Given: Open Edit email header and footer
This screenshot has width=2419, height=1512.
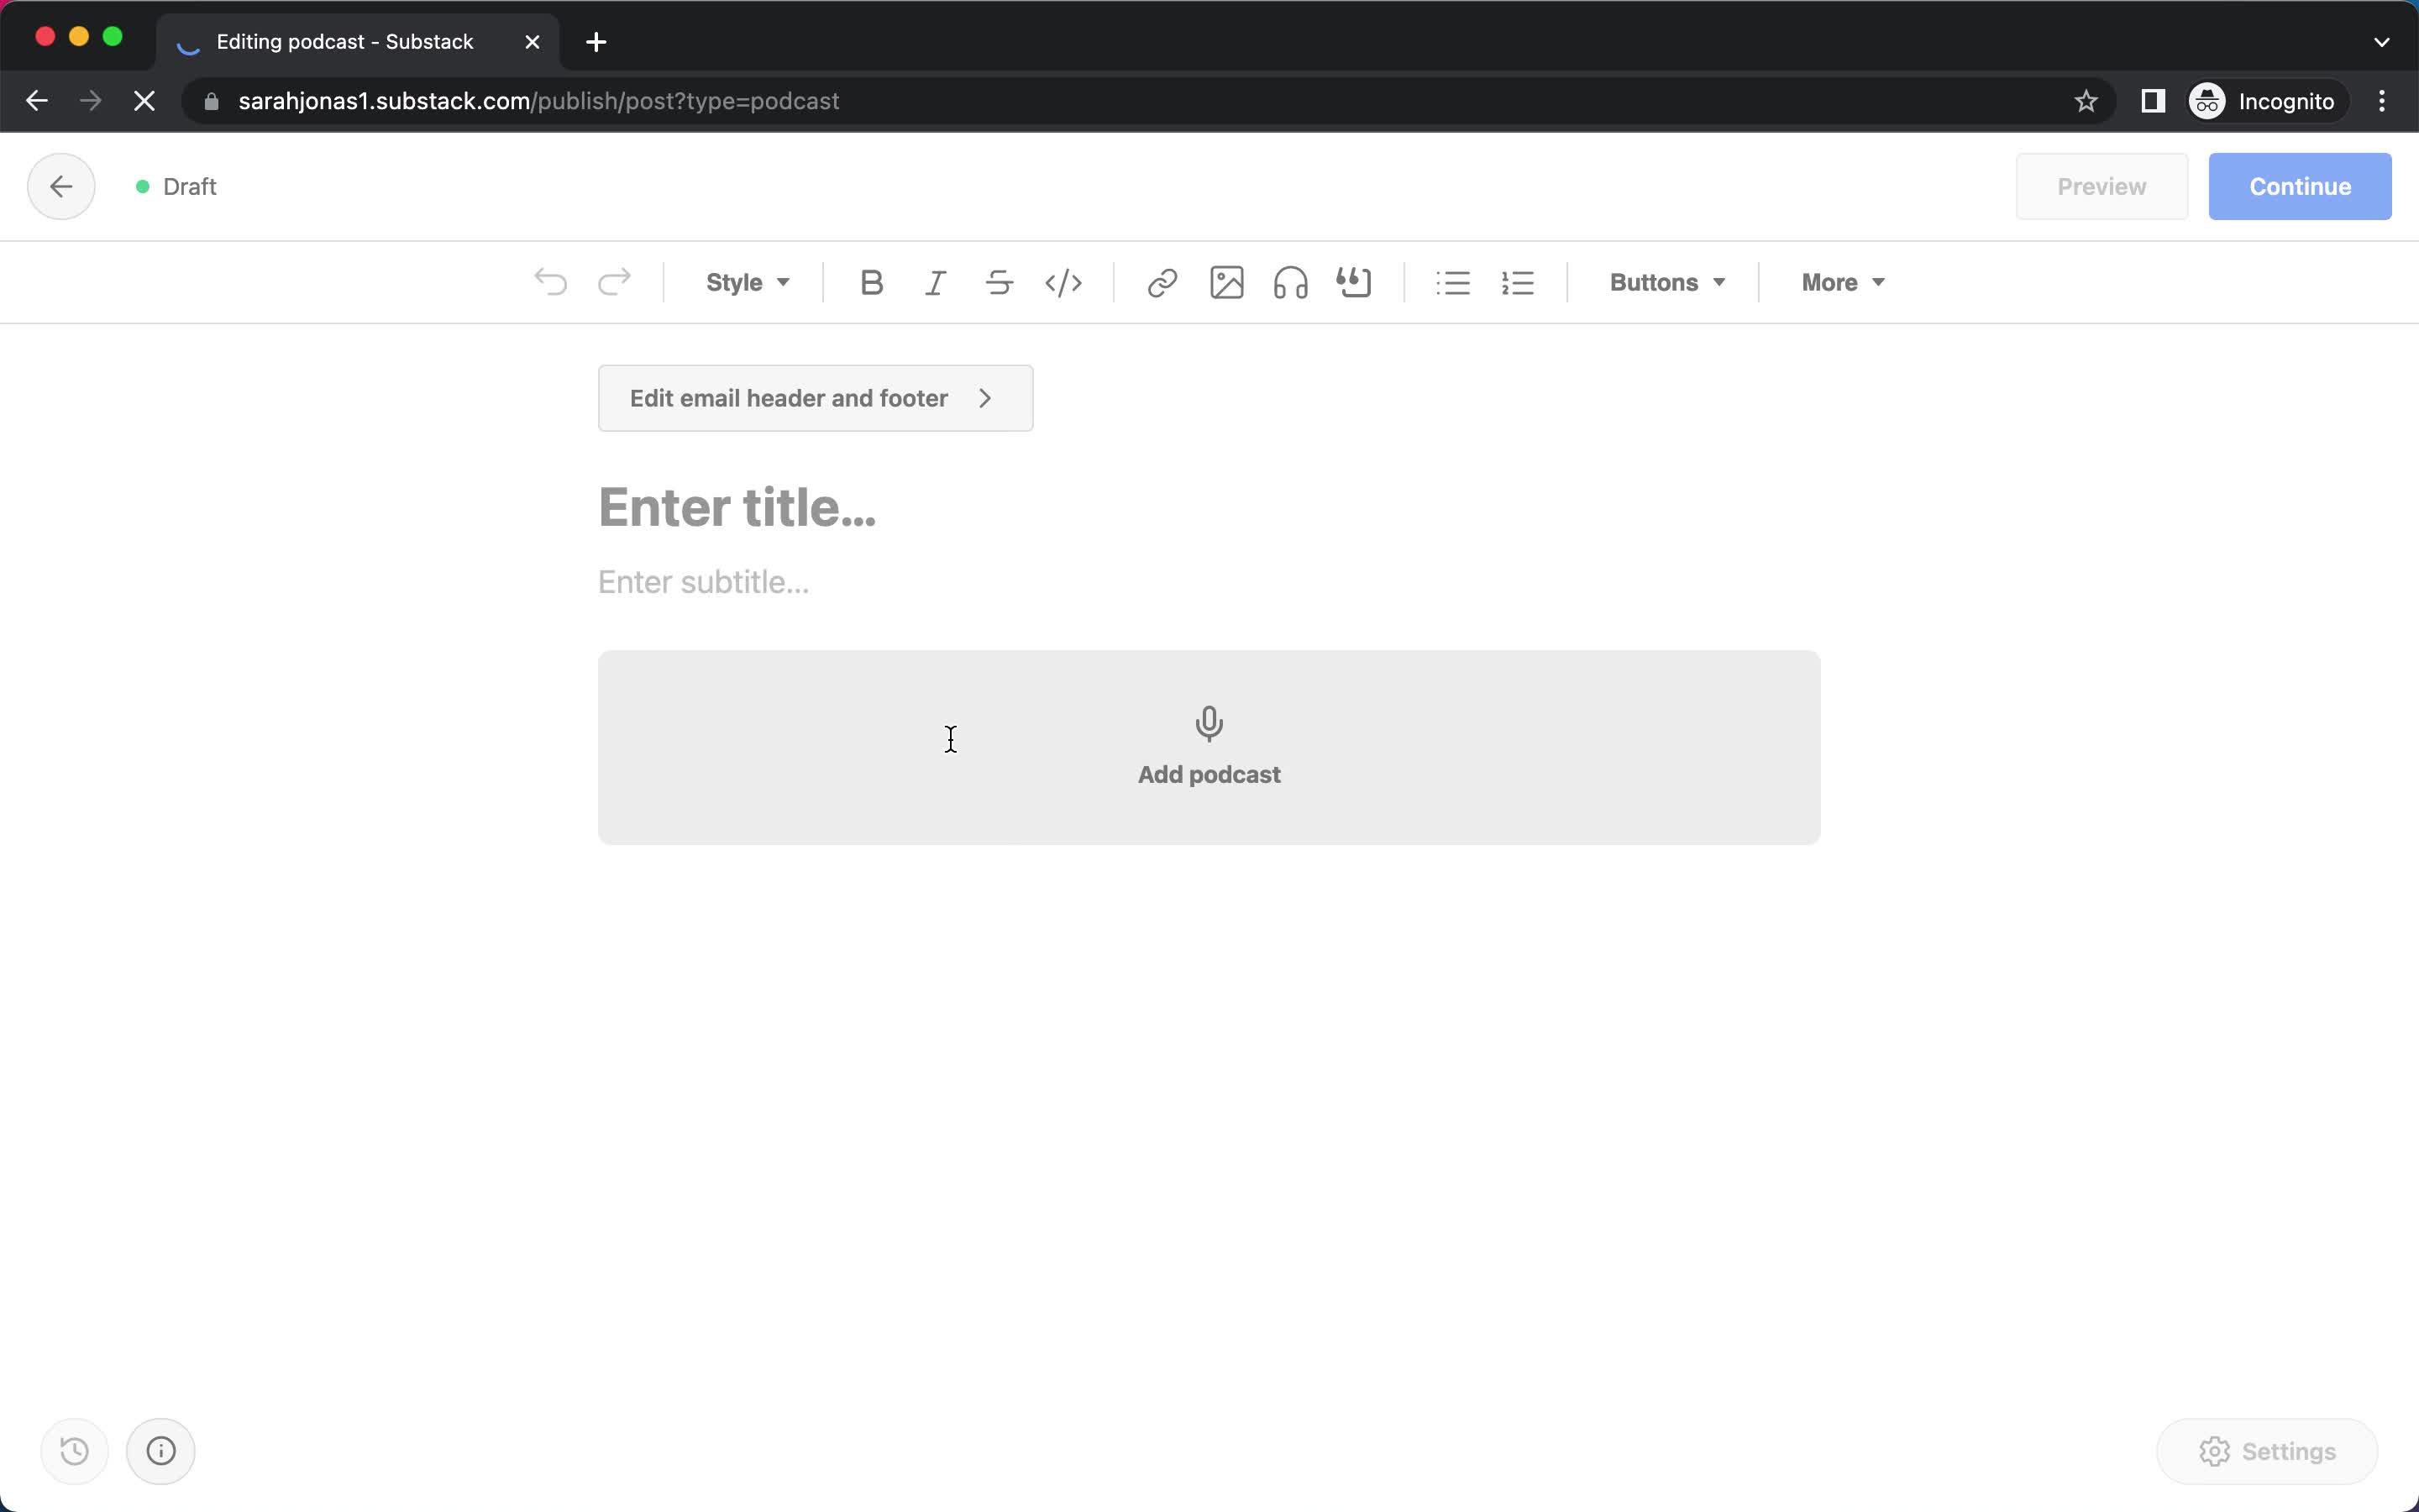Looking at the screenshot, I should (x=815, y=397).
